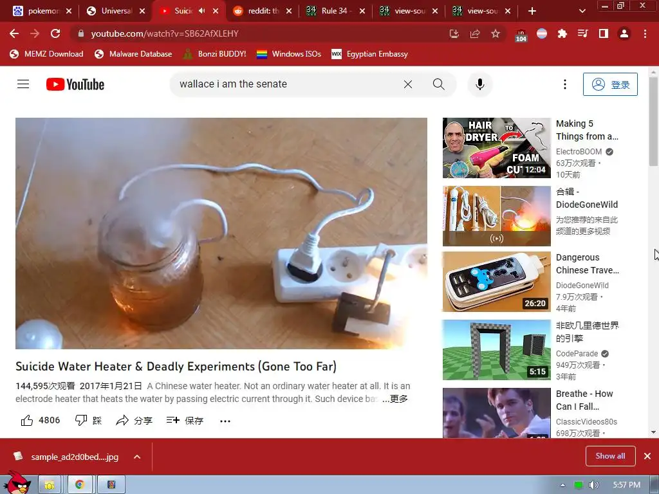Image resolution: width=659 pixels, height=494 pixels.
Task: Click the address bar URL
Action: [165, 33]
